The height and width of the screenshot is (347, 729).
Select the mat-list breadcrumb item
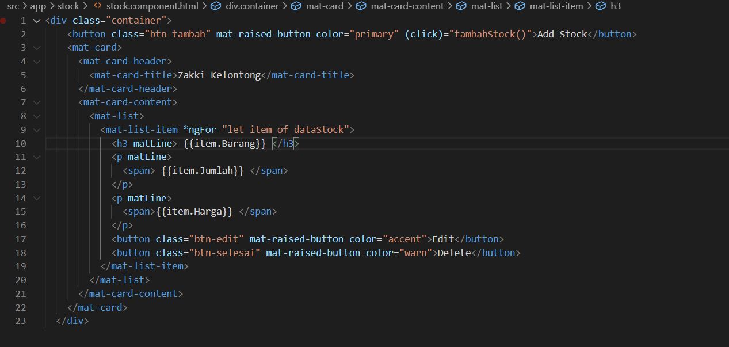[x=487, y=6]
